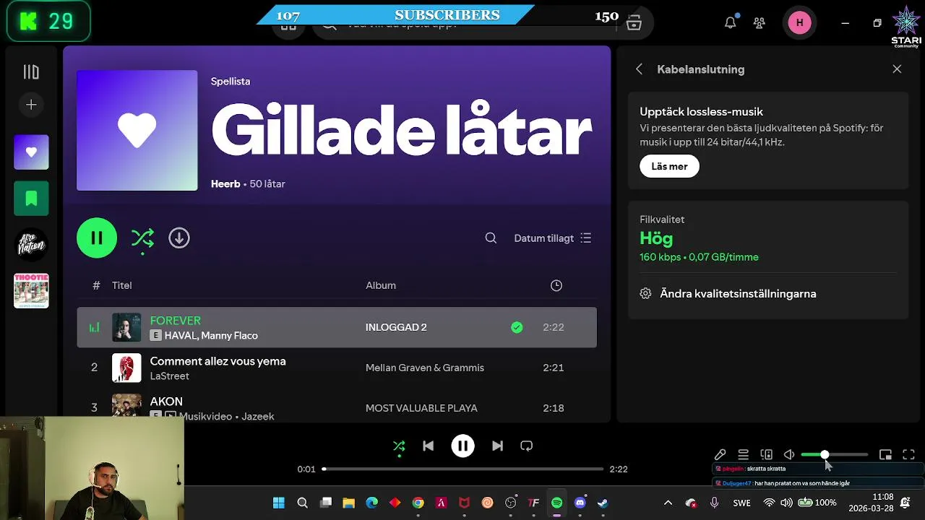
Task: Open the green bookmark Episodes tile
Action: coord(31,199)
